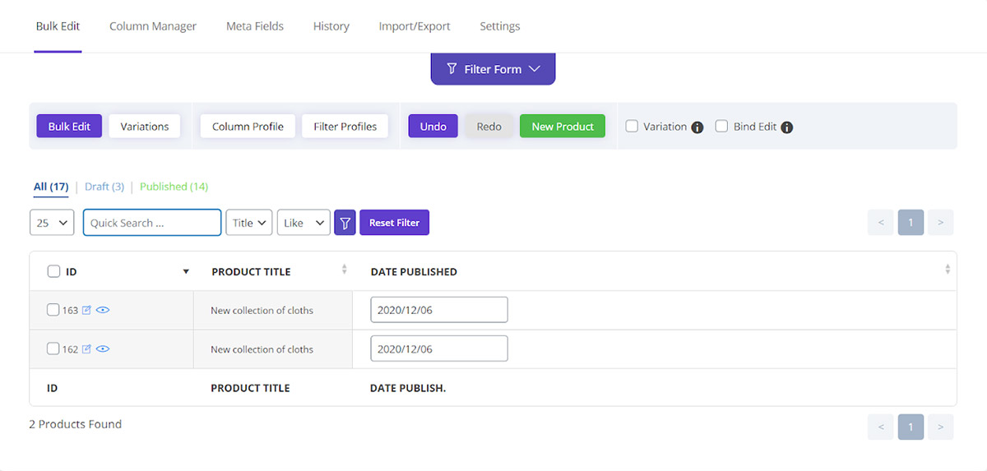The image size is (987, 471).
Task: Edit date published field for product 162
Action: pos(439,349)
